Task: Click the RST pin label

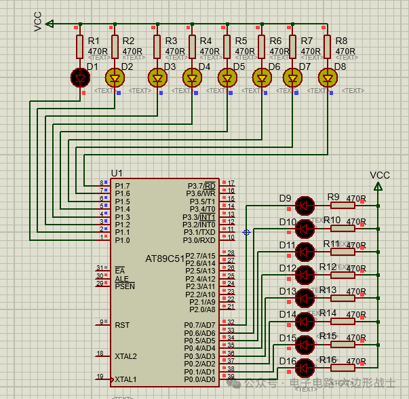Action: coord(122,325)
